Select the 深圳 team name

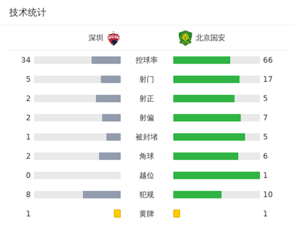click(96, 38)
